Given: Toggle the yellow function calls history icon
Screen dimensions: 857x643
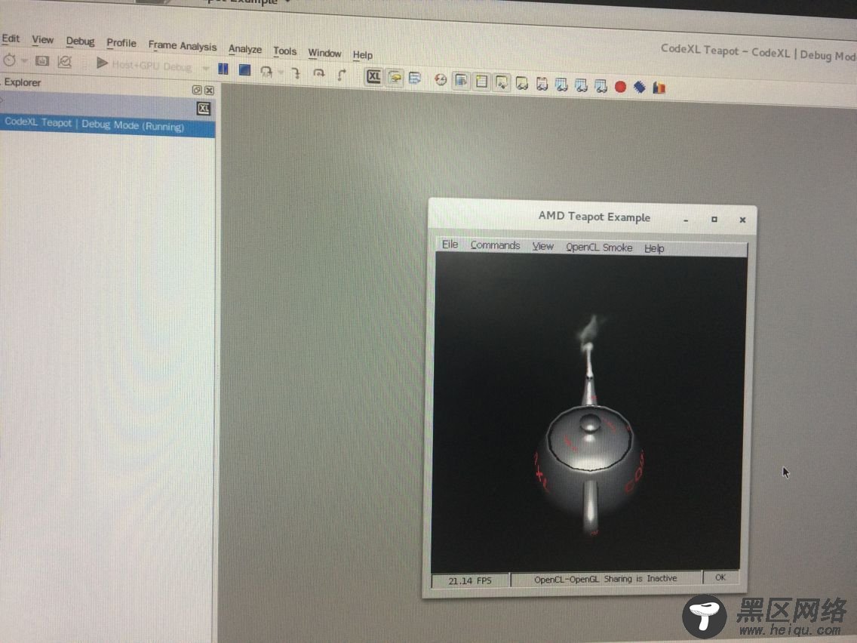Looking at the screenshot, I should [x=395, y=78].
